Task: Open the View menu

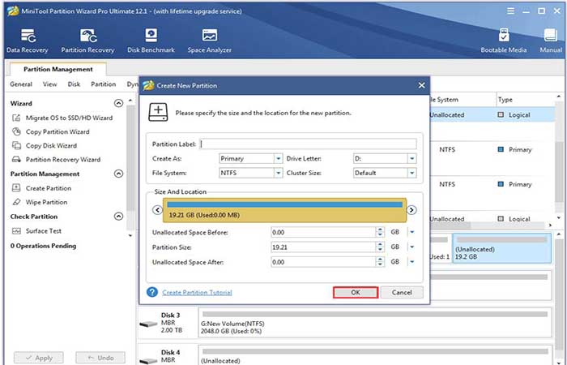Action: (50, 84)
